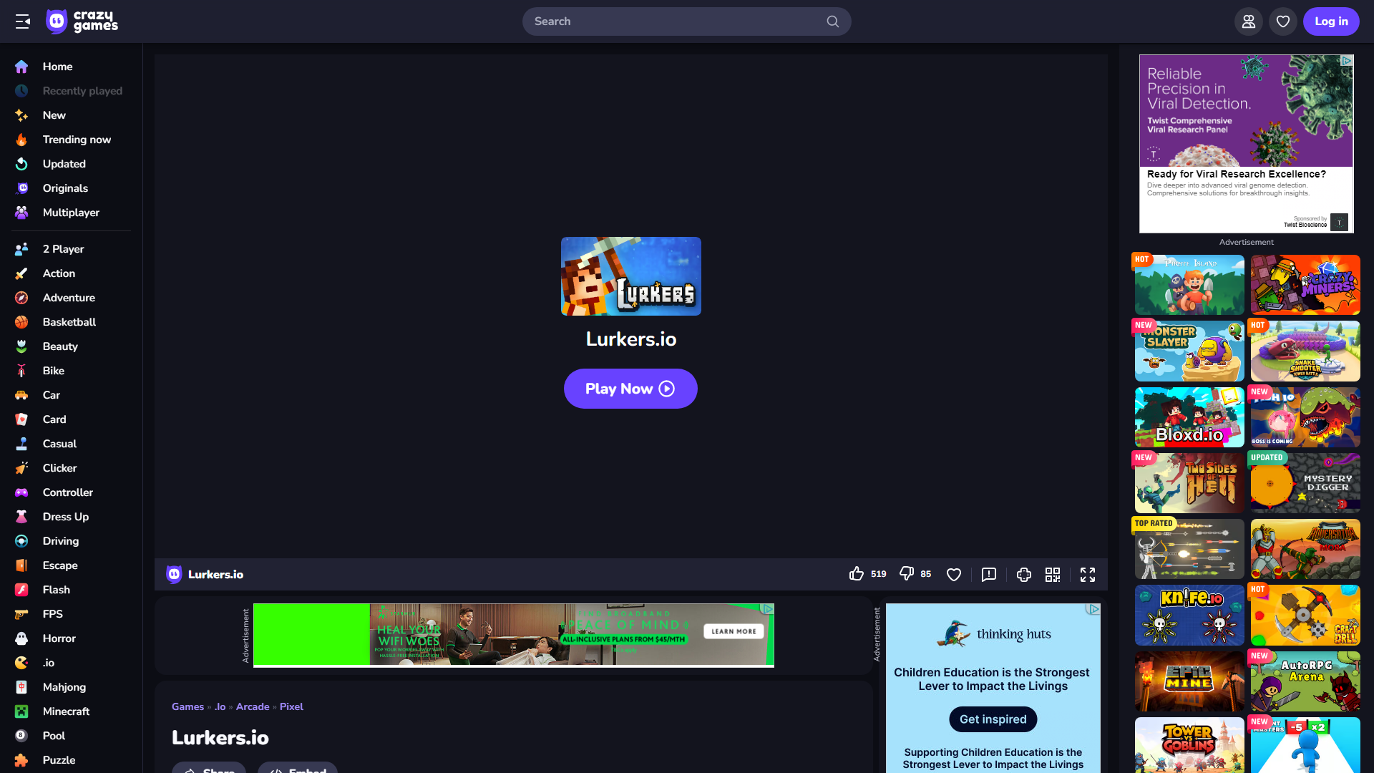
Task: Click the Pool 8-ball icon
Action: (21, 736)
